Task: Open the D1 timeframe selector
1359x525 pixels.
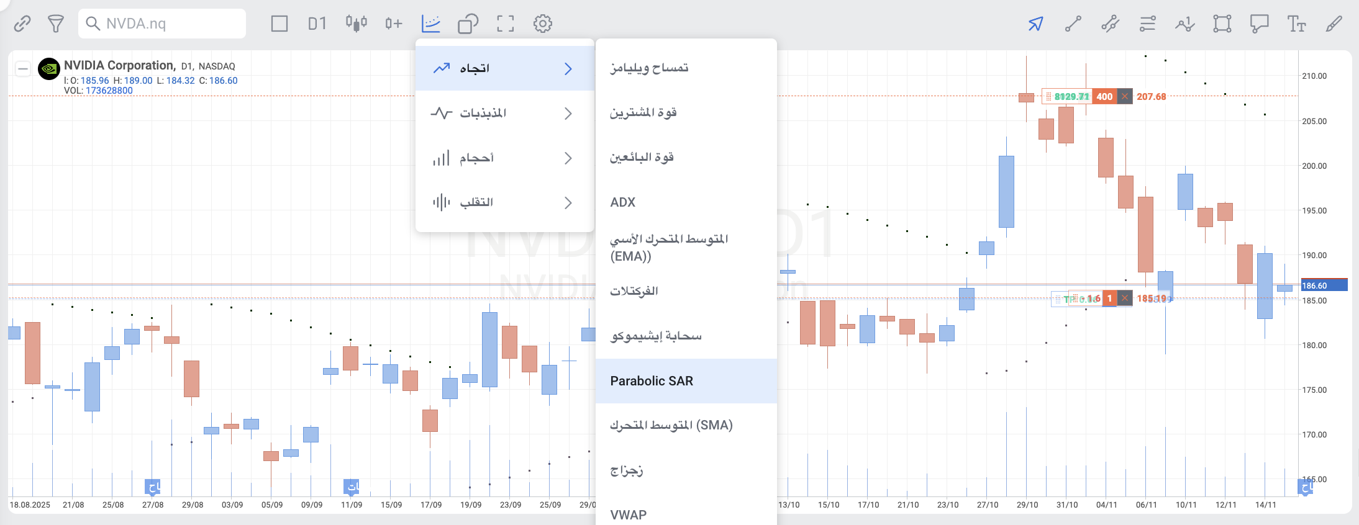Action: click(x=317, y=24)
